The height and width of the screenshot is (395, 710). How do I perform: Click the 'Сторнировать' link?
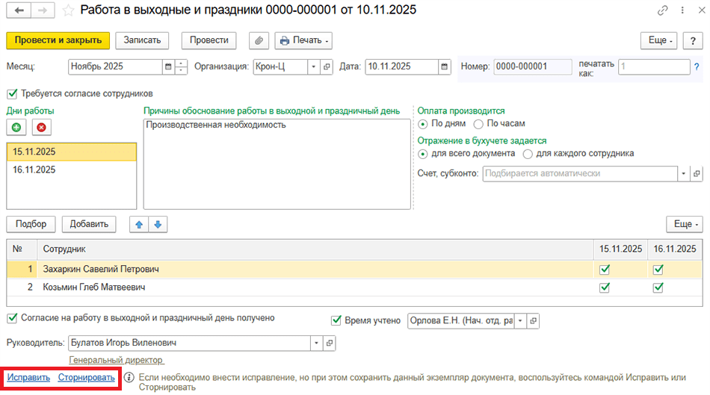coord(87,378)
